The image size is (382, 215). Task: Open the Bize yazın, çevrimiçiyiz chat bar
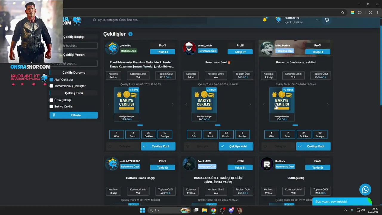tap(342, 202)
